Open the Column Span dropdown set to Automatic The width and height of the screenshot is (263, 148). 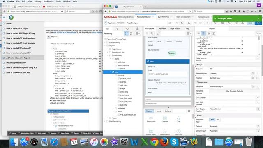coord(235,131)
